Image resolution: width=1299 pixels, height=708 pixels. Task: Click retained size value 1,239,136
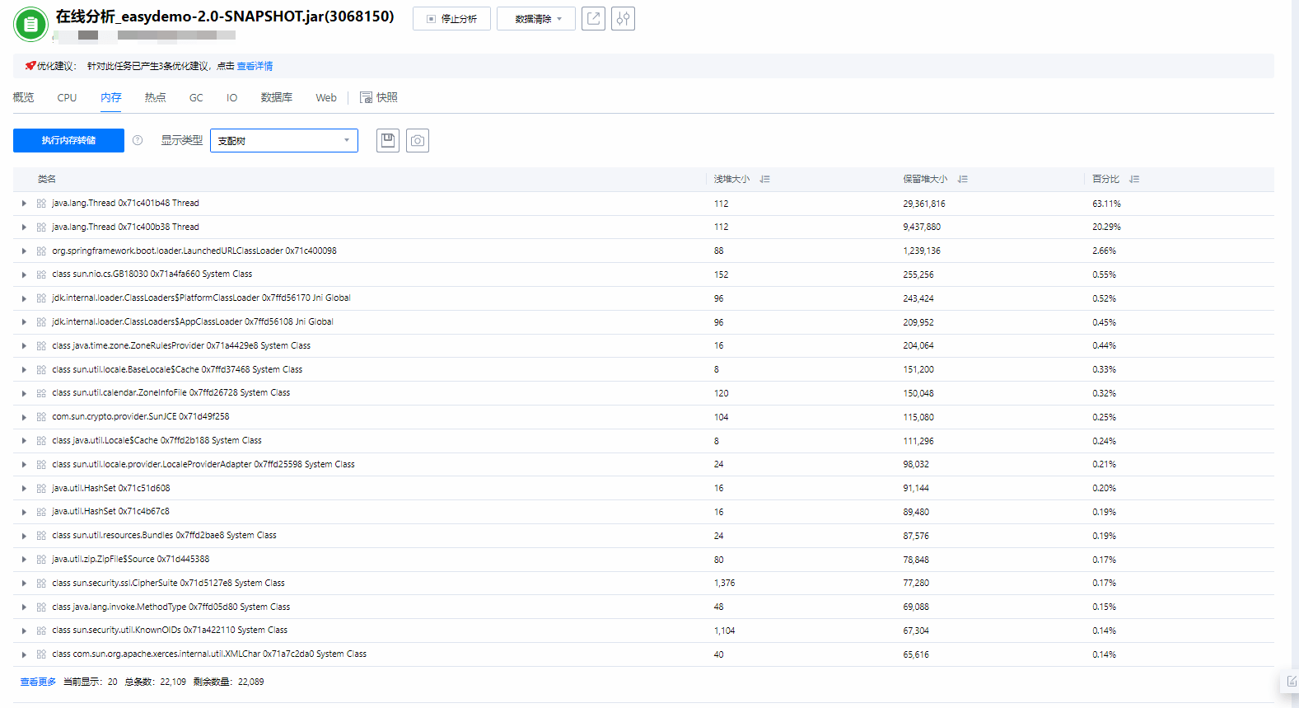[x=922, y=251]
